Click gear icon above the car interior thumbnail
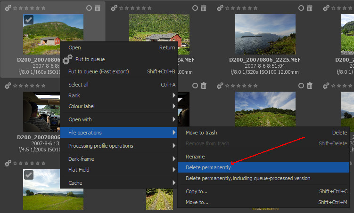This screenshot has height=213, width=354. click(x=8, y=85)
